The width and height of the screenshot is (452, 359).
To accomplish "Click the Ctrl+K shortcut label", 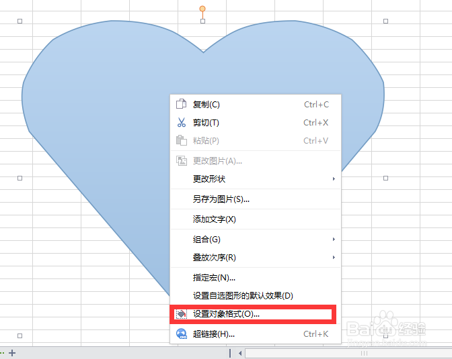I will [x=315, y=334].
